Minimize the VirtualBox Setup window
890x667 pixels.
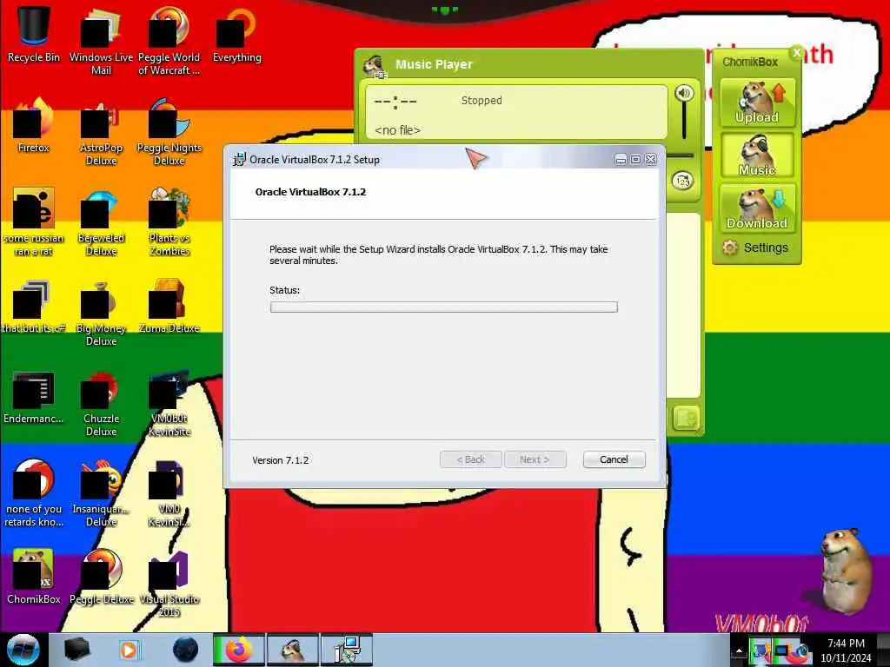(x=621, y=160)
